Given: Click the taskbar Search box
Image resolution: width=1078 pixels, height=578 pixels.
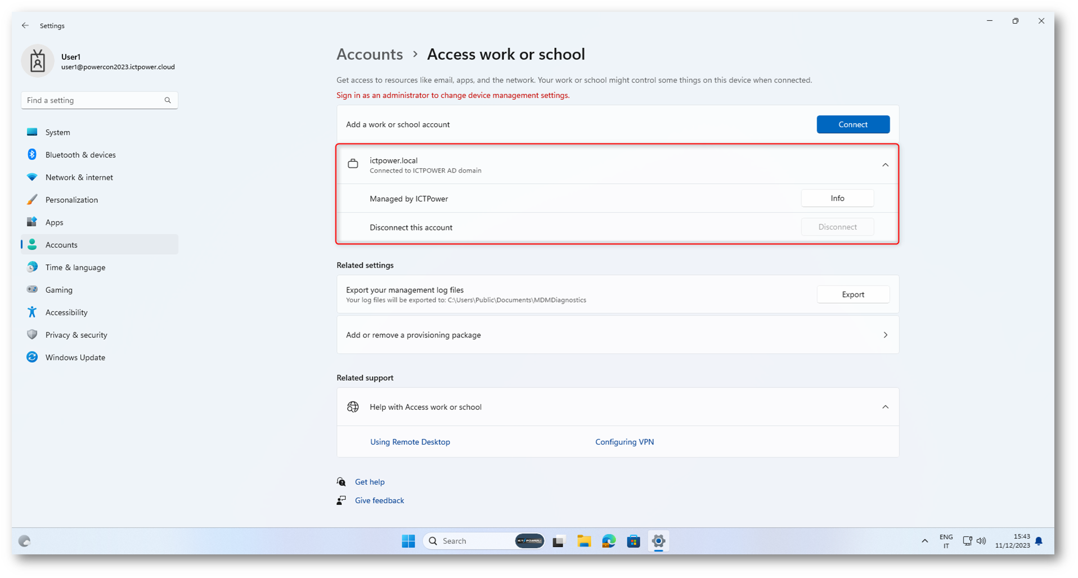Looking at the screenshot, I should click(x=484, y=541).
